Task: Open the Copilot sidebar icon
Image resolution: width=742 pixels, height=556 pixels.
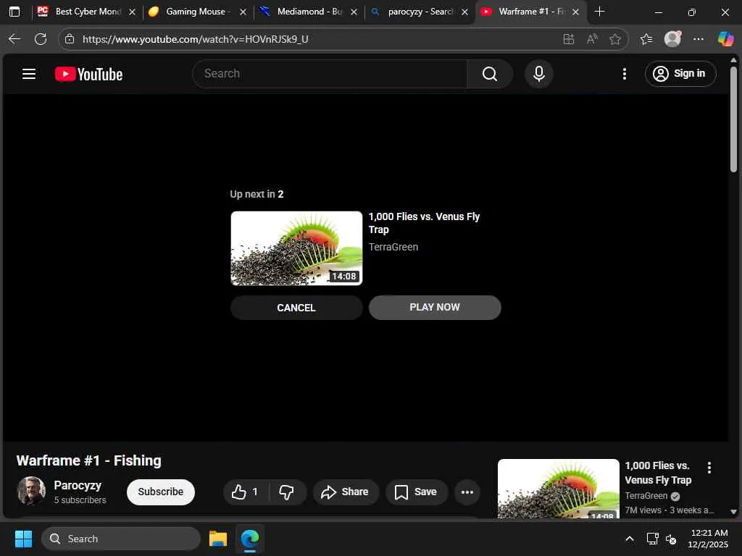Action: pyautogui.click(x=725, y=39)
